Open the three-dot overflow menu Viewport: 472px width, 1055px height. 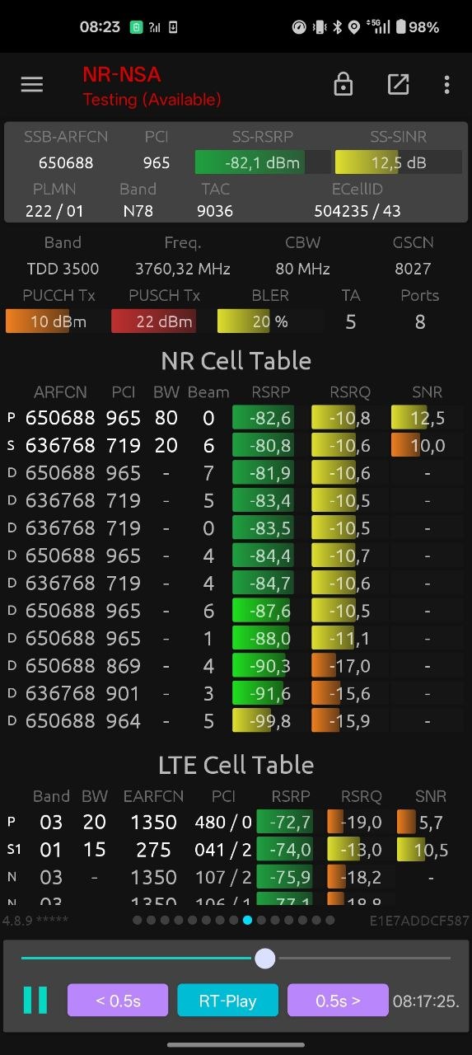point(446,84)
